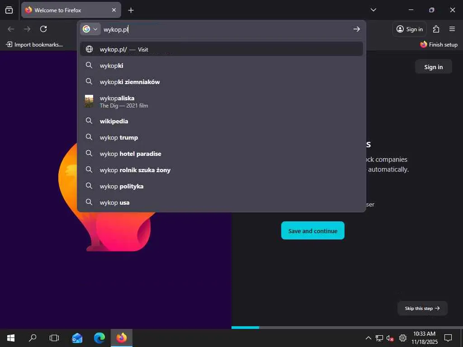Select the wykopki search suggestion
Viewport: 463px width, 347px height.
[222, 66]
